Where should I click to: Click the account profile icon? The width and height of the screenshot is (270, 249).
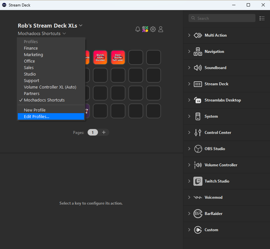click(161, 29)
